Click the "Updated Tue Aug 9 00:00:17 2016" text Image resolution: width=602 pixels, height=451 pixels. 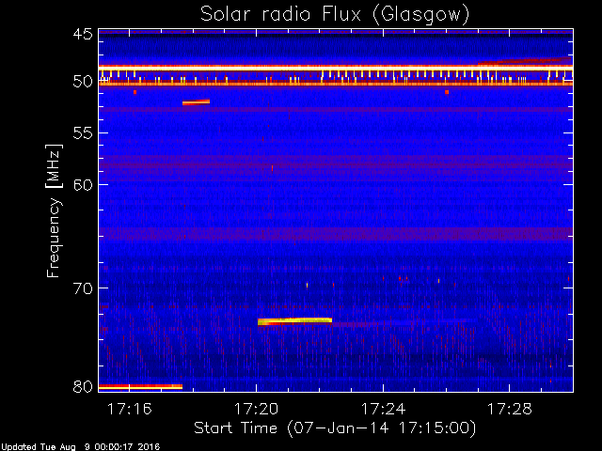tap(80, 447)
